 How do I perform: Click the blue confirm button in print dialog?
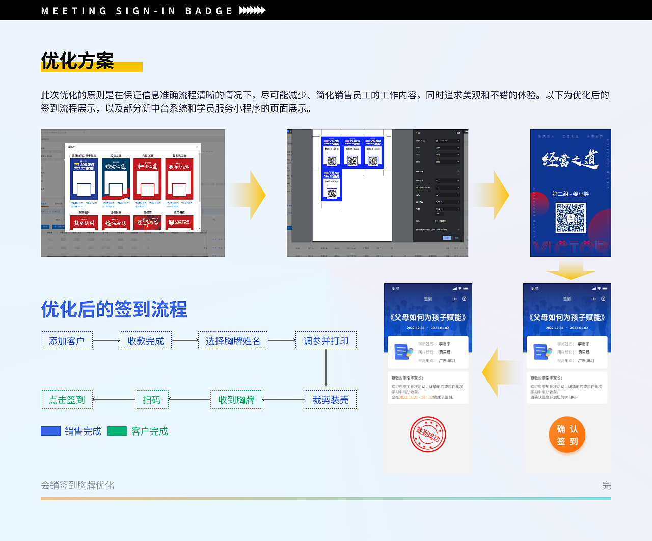(447, 238)
